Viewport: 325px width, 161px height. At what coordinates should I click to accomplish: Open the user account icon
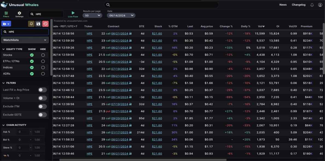click(x=320, y=5)
